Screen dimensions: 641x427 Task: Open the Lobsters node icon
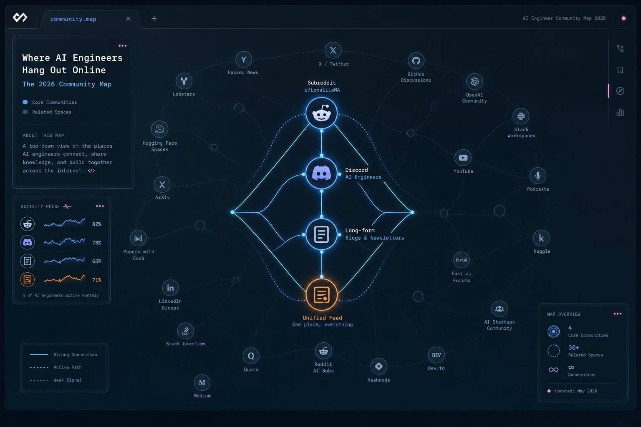pos(184,81)
